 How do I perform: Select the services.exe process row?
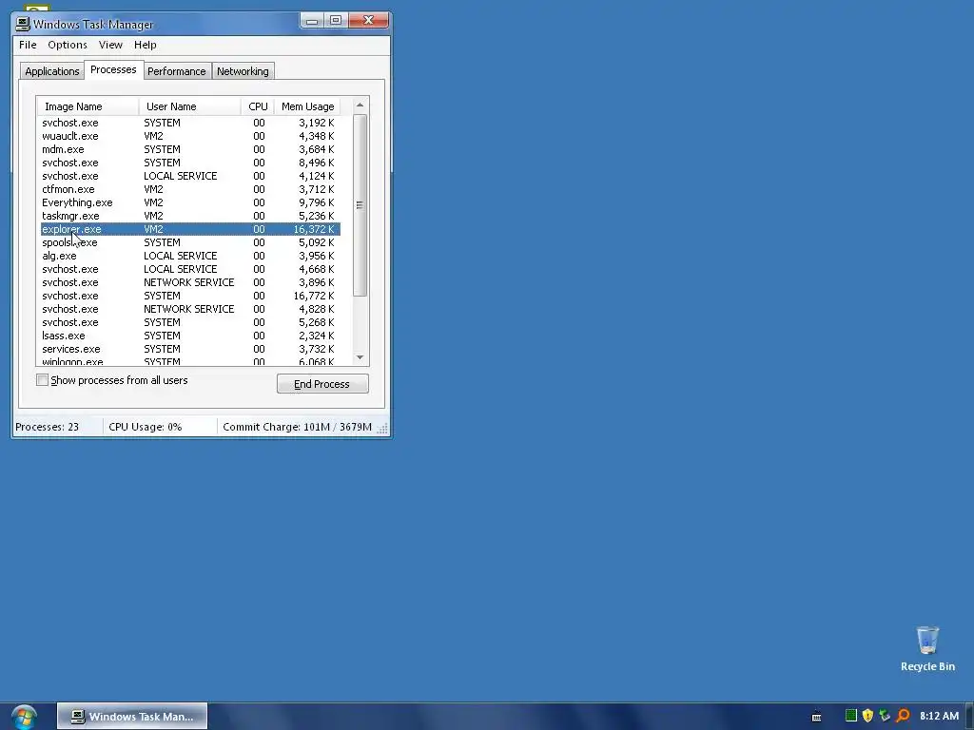(x=190, y=349)
